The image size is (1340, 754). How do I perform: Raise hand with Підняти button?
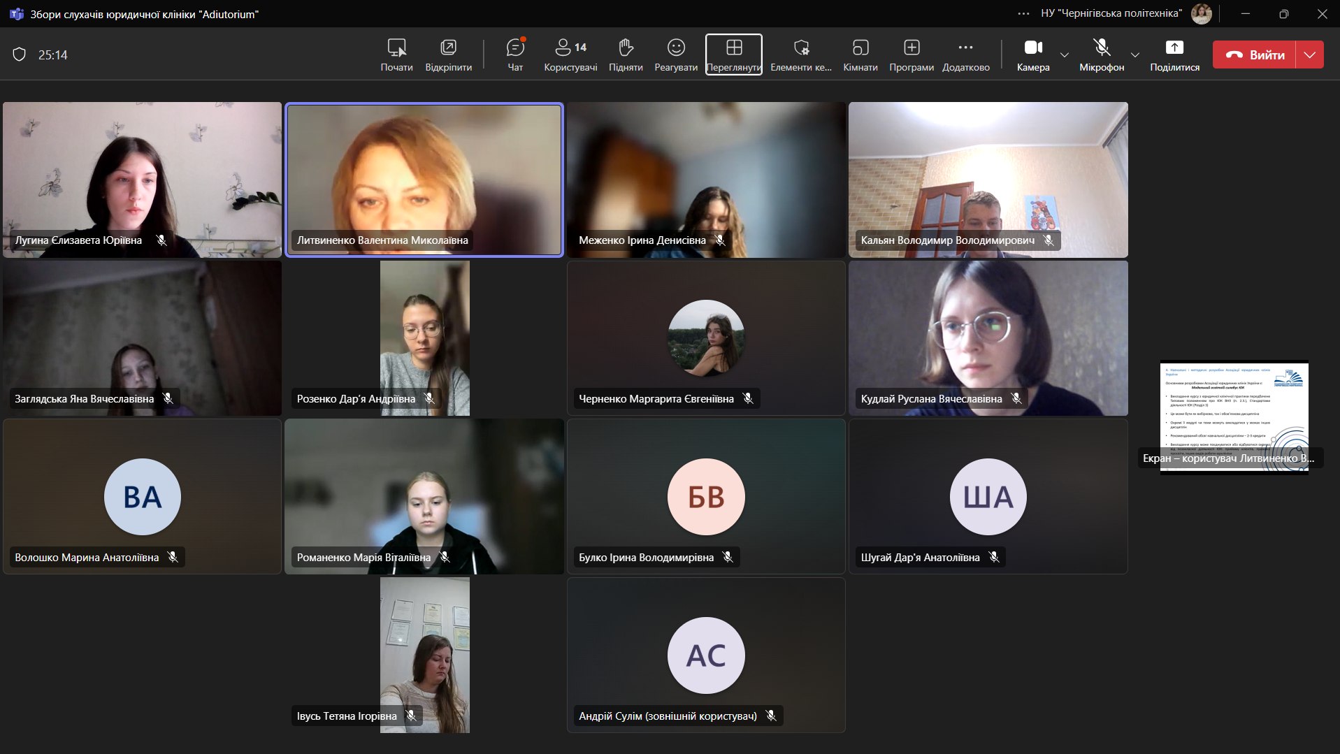[x=626, y=55]
